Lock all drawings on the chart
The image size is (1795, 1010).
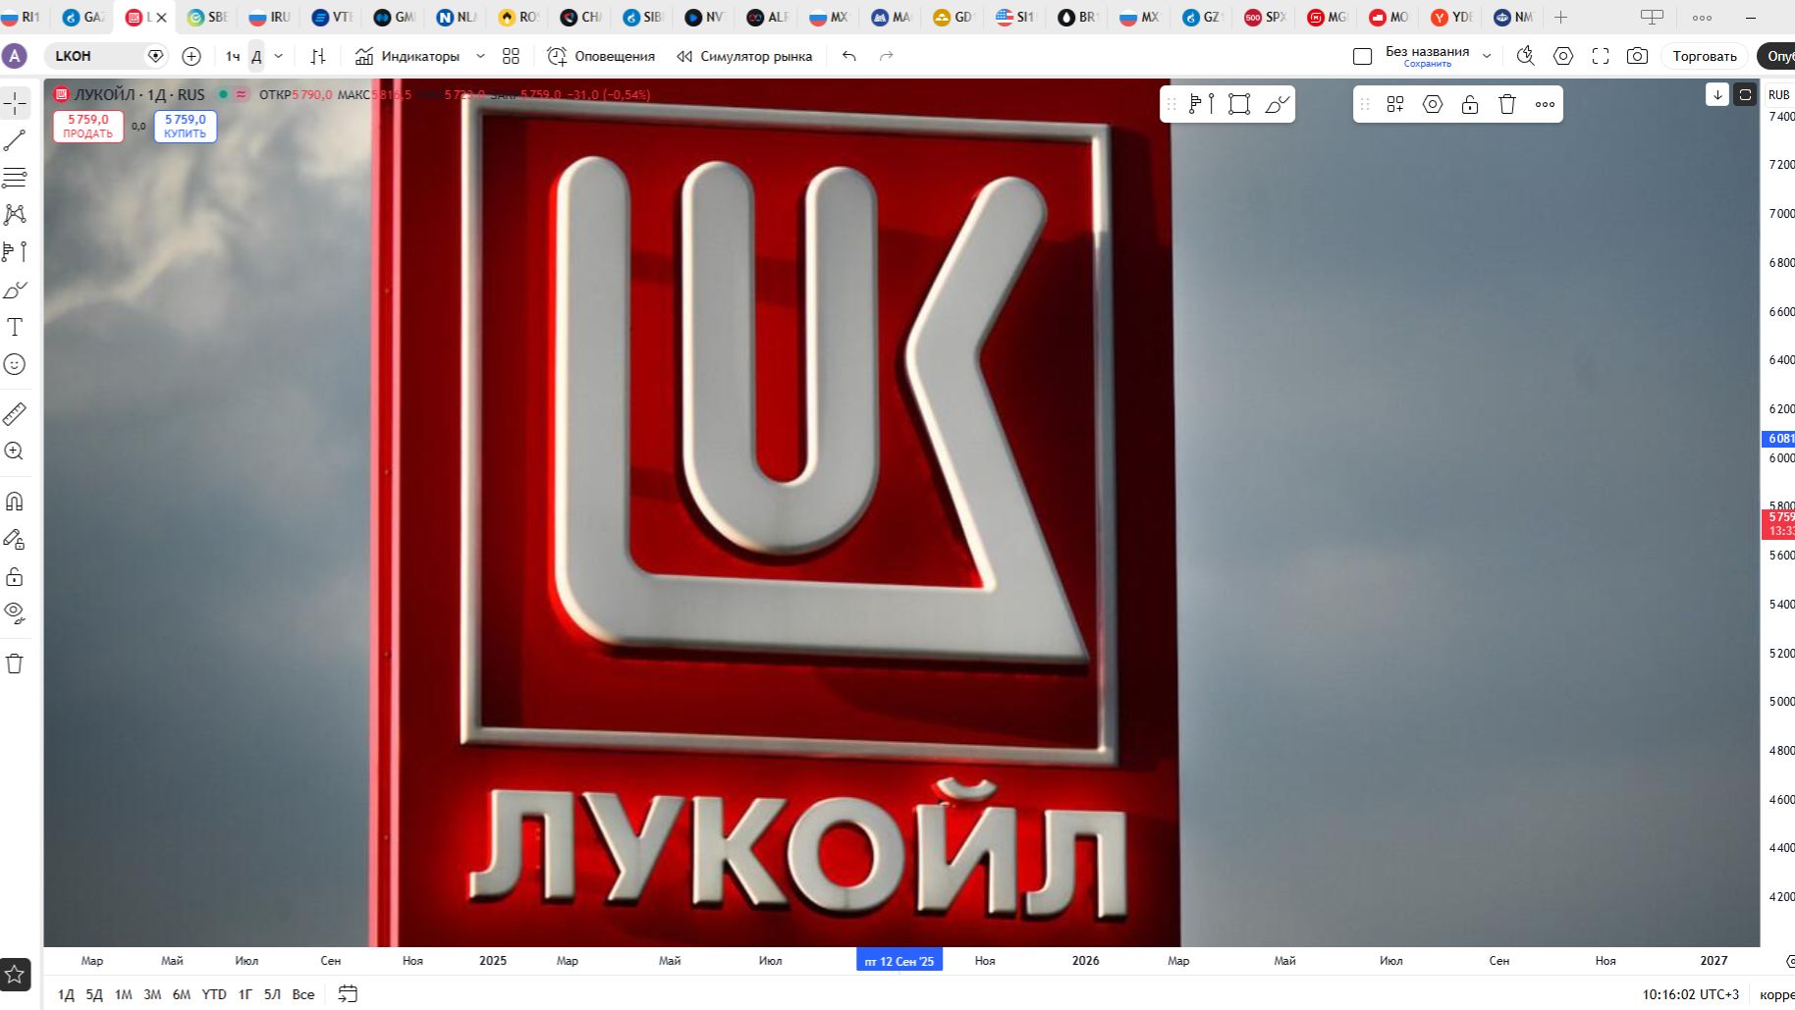[14, 576]
